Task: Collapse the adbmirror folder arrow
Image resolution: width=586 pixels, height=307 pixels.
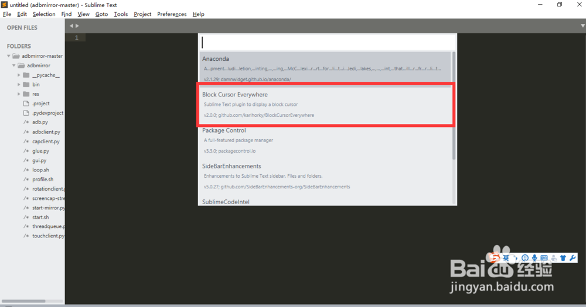Action: pos(14,65)
